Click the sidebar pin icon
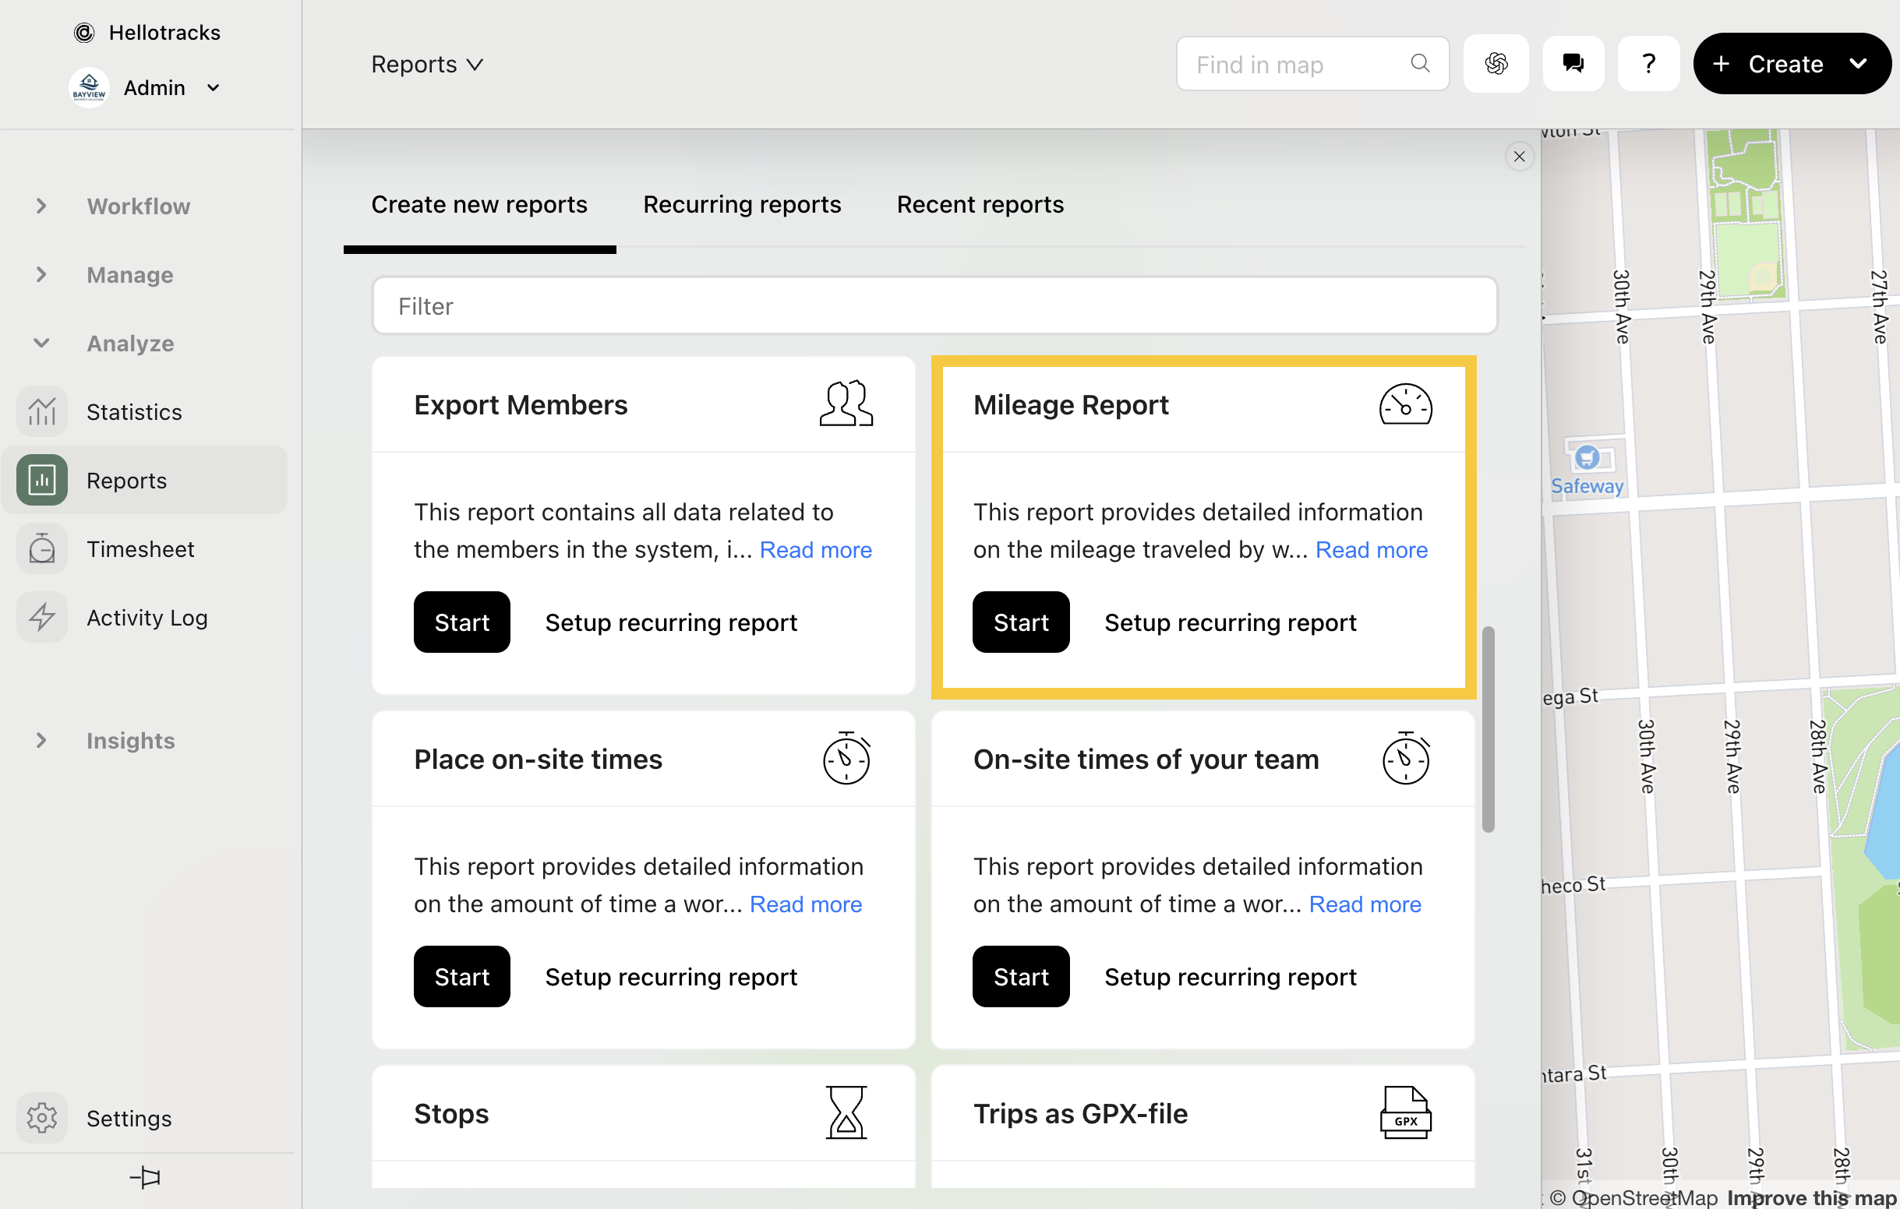Screen dimensions: 1900x1209 [x=145, y=1178]
